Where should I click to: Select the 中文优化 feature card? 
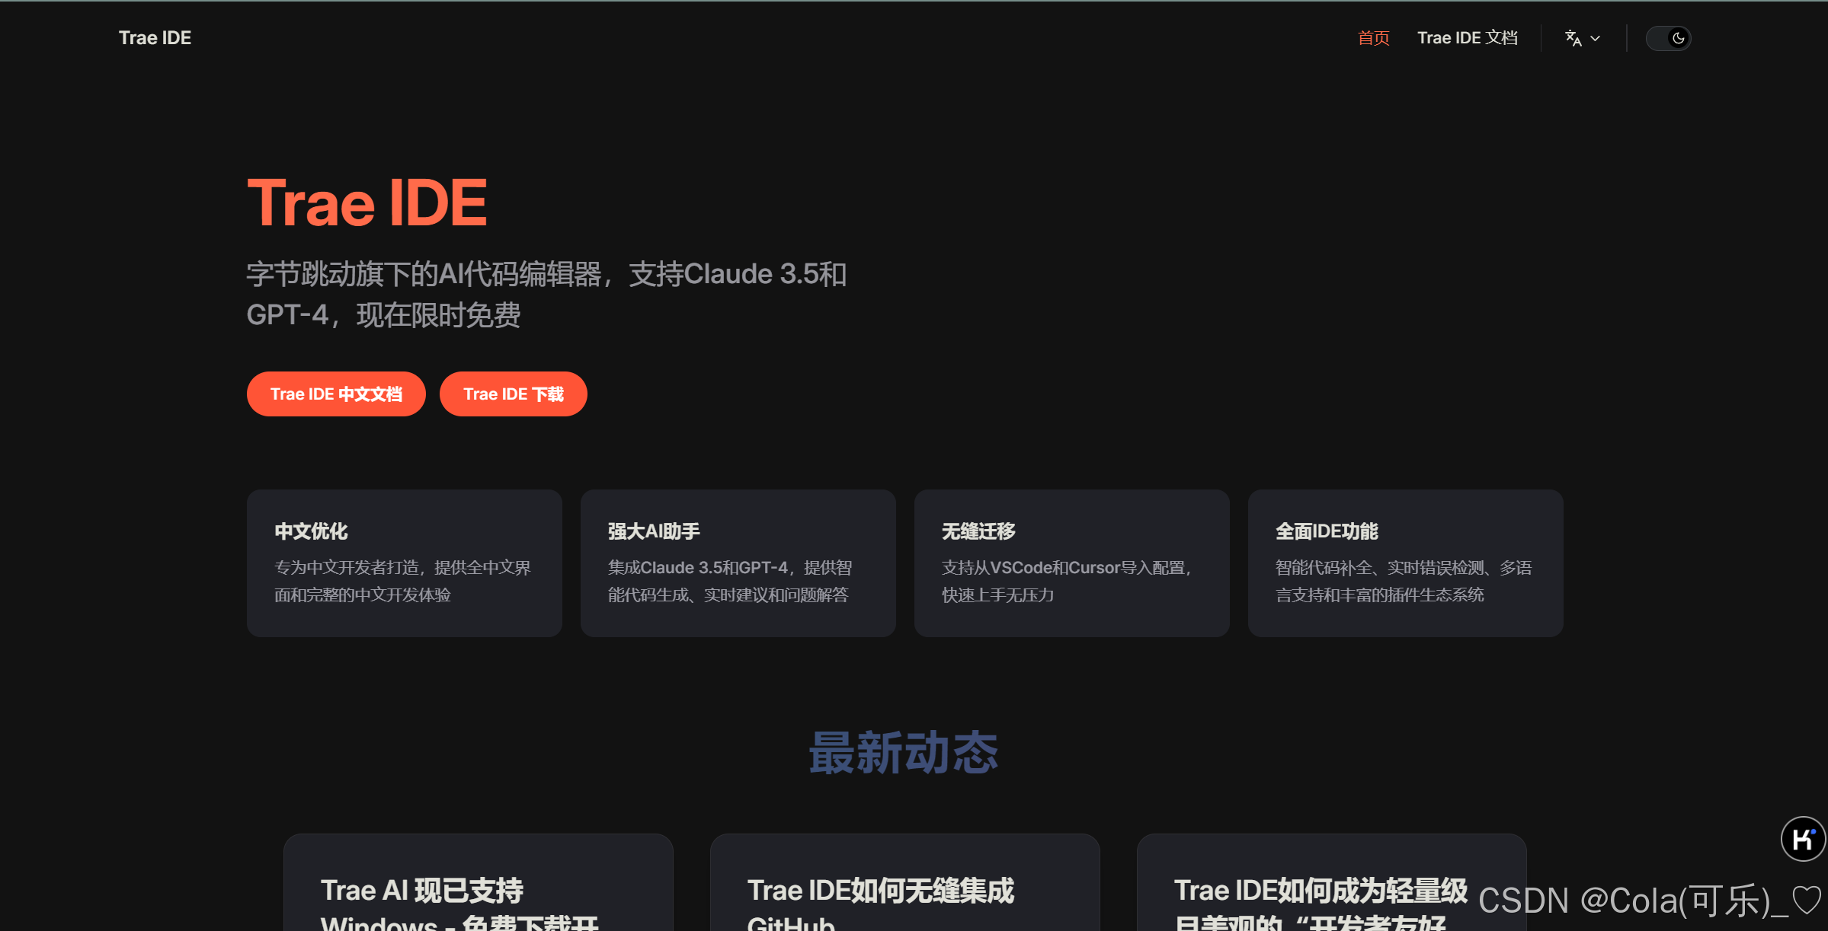pyautogui.click(x=404, y=563)
